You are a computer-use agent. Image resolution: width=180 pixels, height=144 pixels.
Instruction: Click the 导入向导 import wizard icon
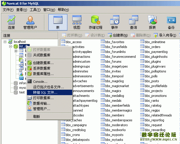[156, 35]
